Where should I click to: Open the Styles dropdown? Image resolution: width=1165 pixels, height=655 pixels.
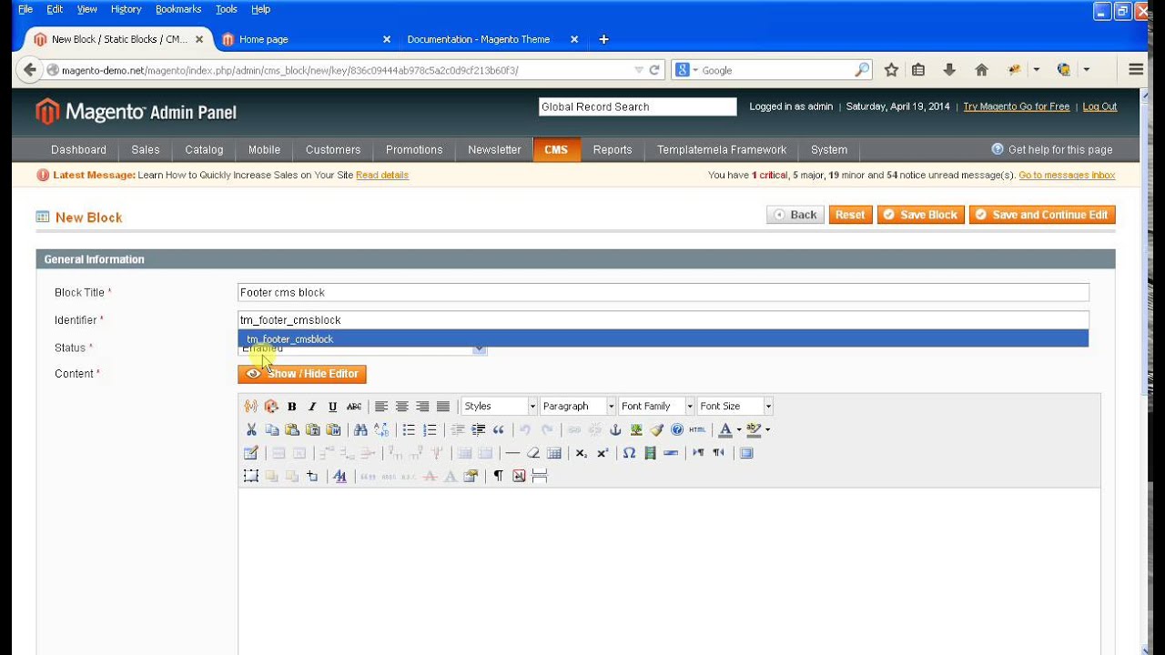pyautogui.click(x=500, y=407)
